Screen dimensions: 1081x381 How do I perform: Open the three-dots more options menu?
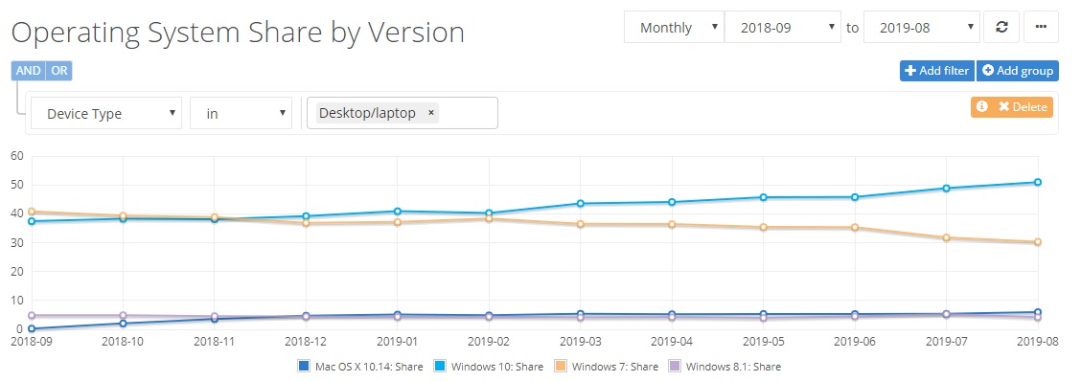tap(1041, 28)
